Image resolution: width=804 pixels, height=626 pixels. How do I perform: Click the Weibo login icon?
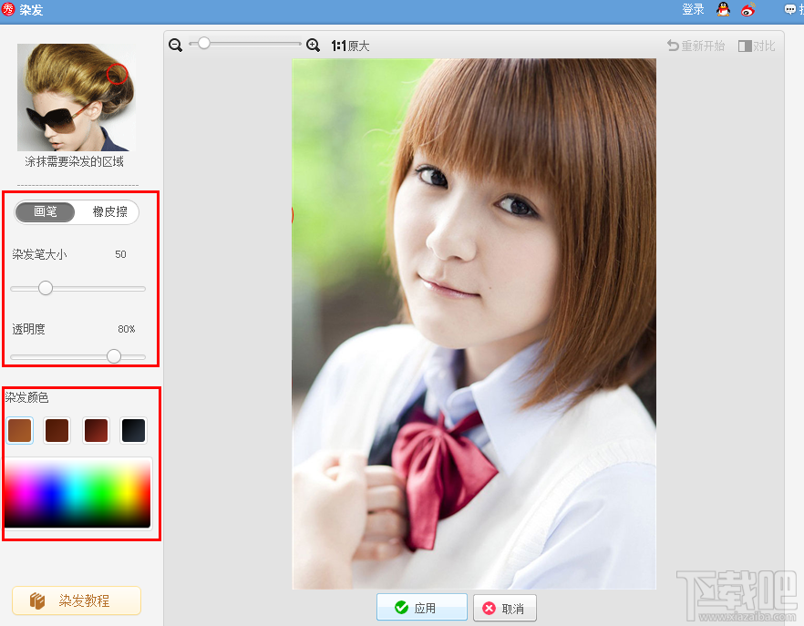[x=748, y=9]
